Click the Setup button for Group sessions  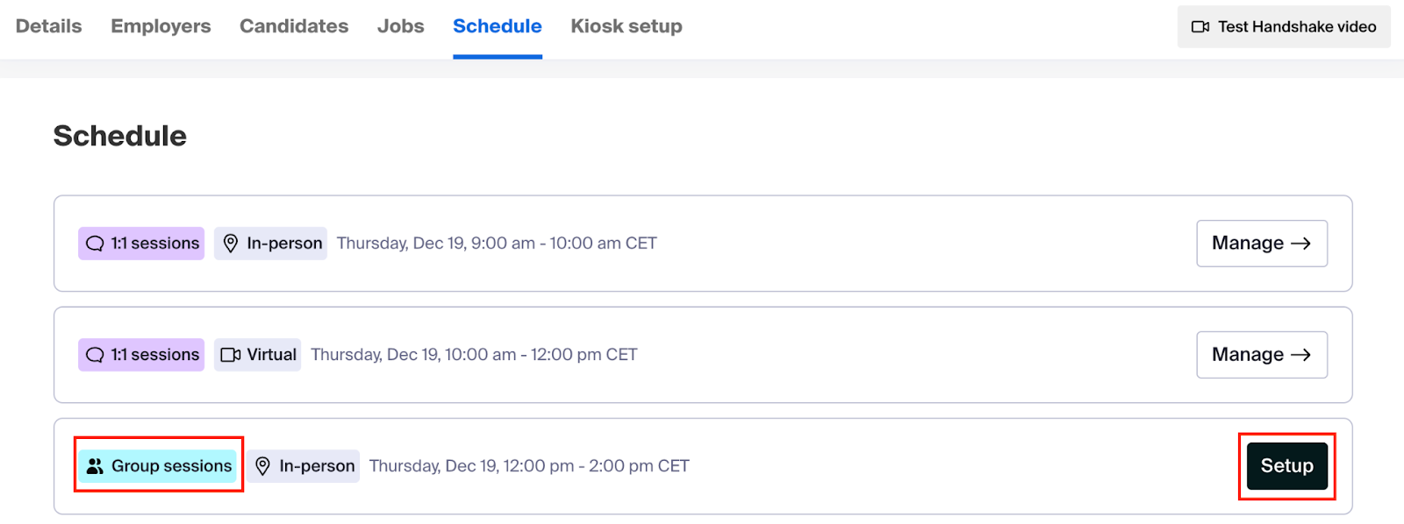pyautogui.click(x=1287, y=466)
